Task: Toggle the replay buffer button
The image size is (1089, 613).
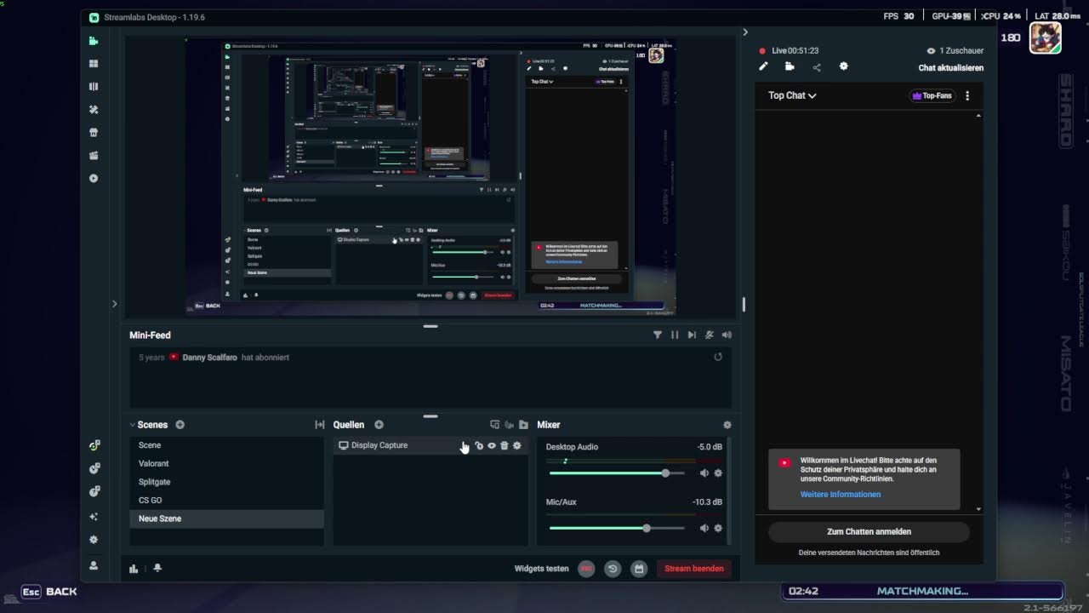Action: click(x=613, y=569)
